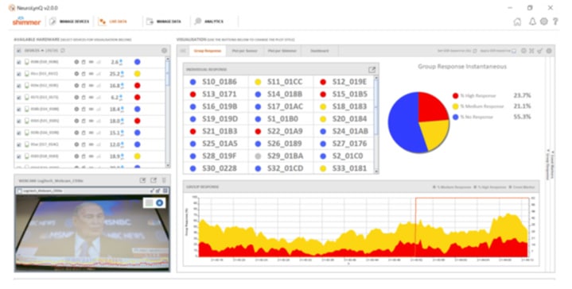Click the value stepper arrows beside 18.4
This screenshot has width=572, height=289.
pyautogui.click(x=122, y=110)
